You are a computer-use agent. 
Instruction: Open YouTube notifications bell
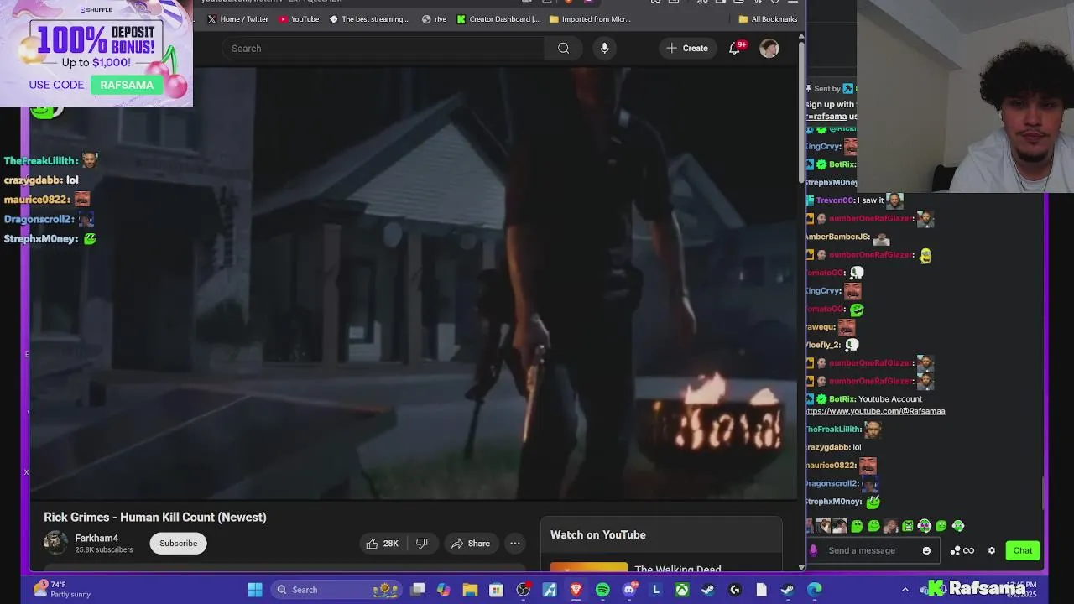735,49
